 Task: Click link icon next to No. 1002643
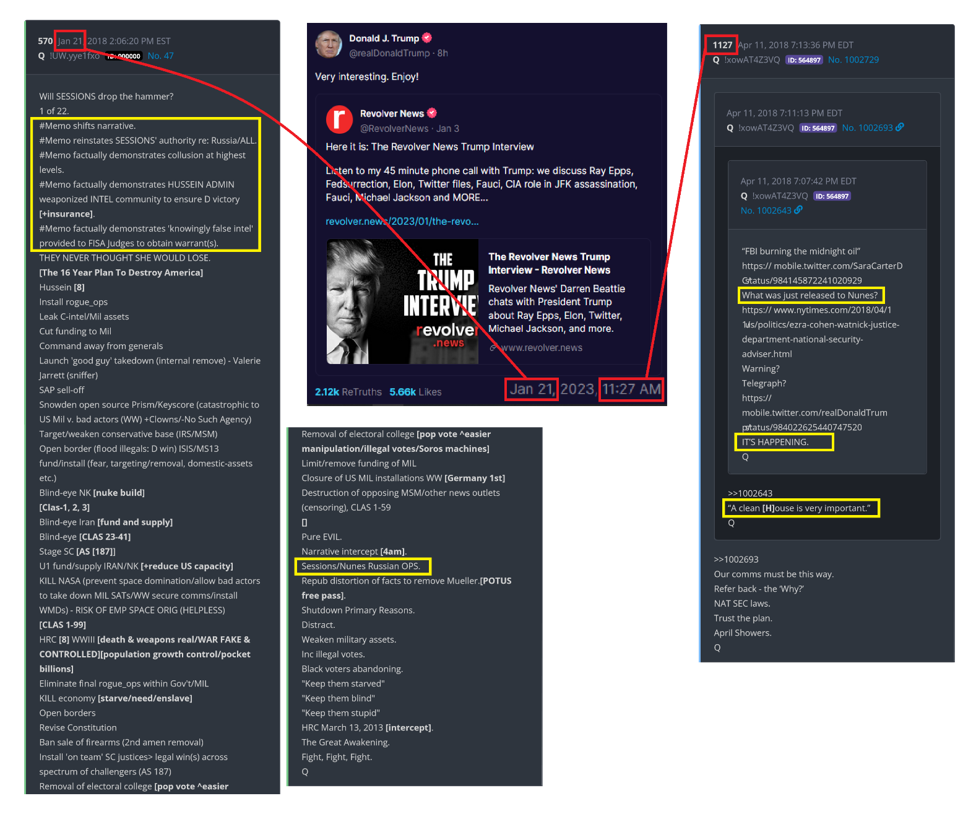click(x=798, y=210)
